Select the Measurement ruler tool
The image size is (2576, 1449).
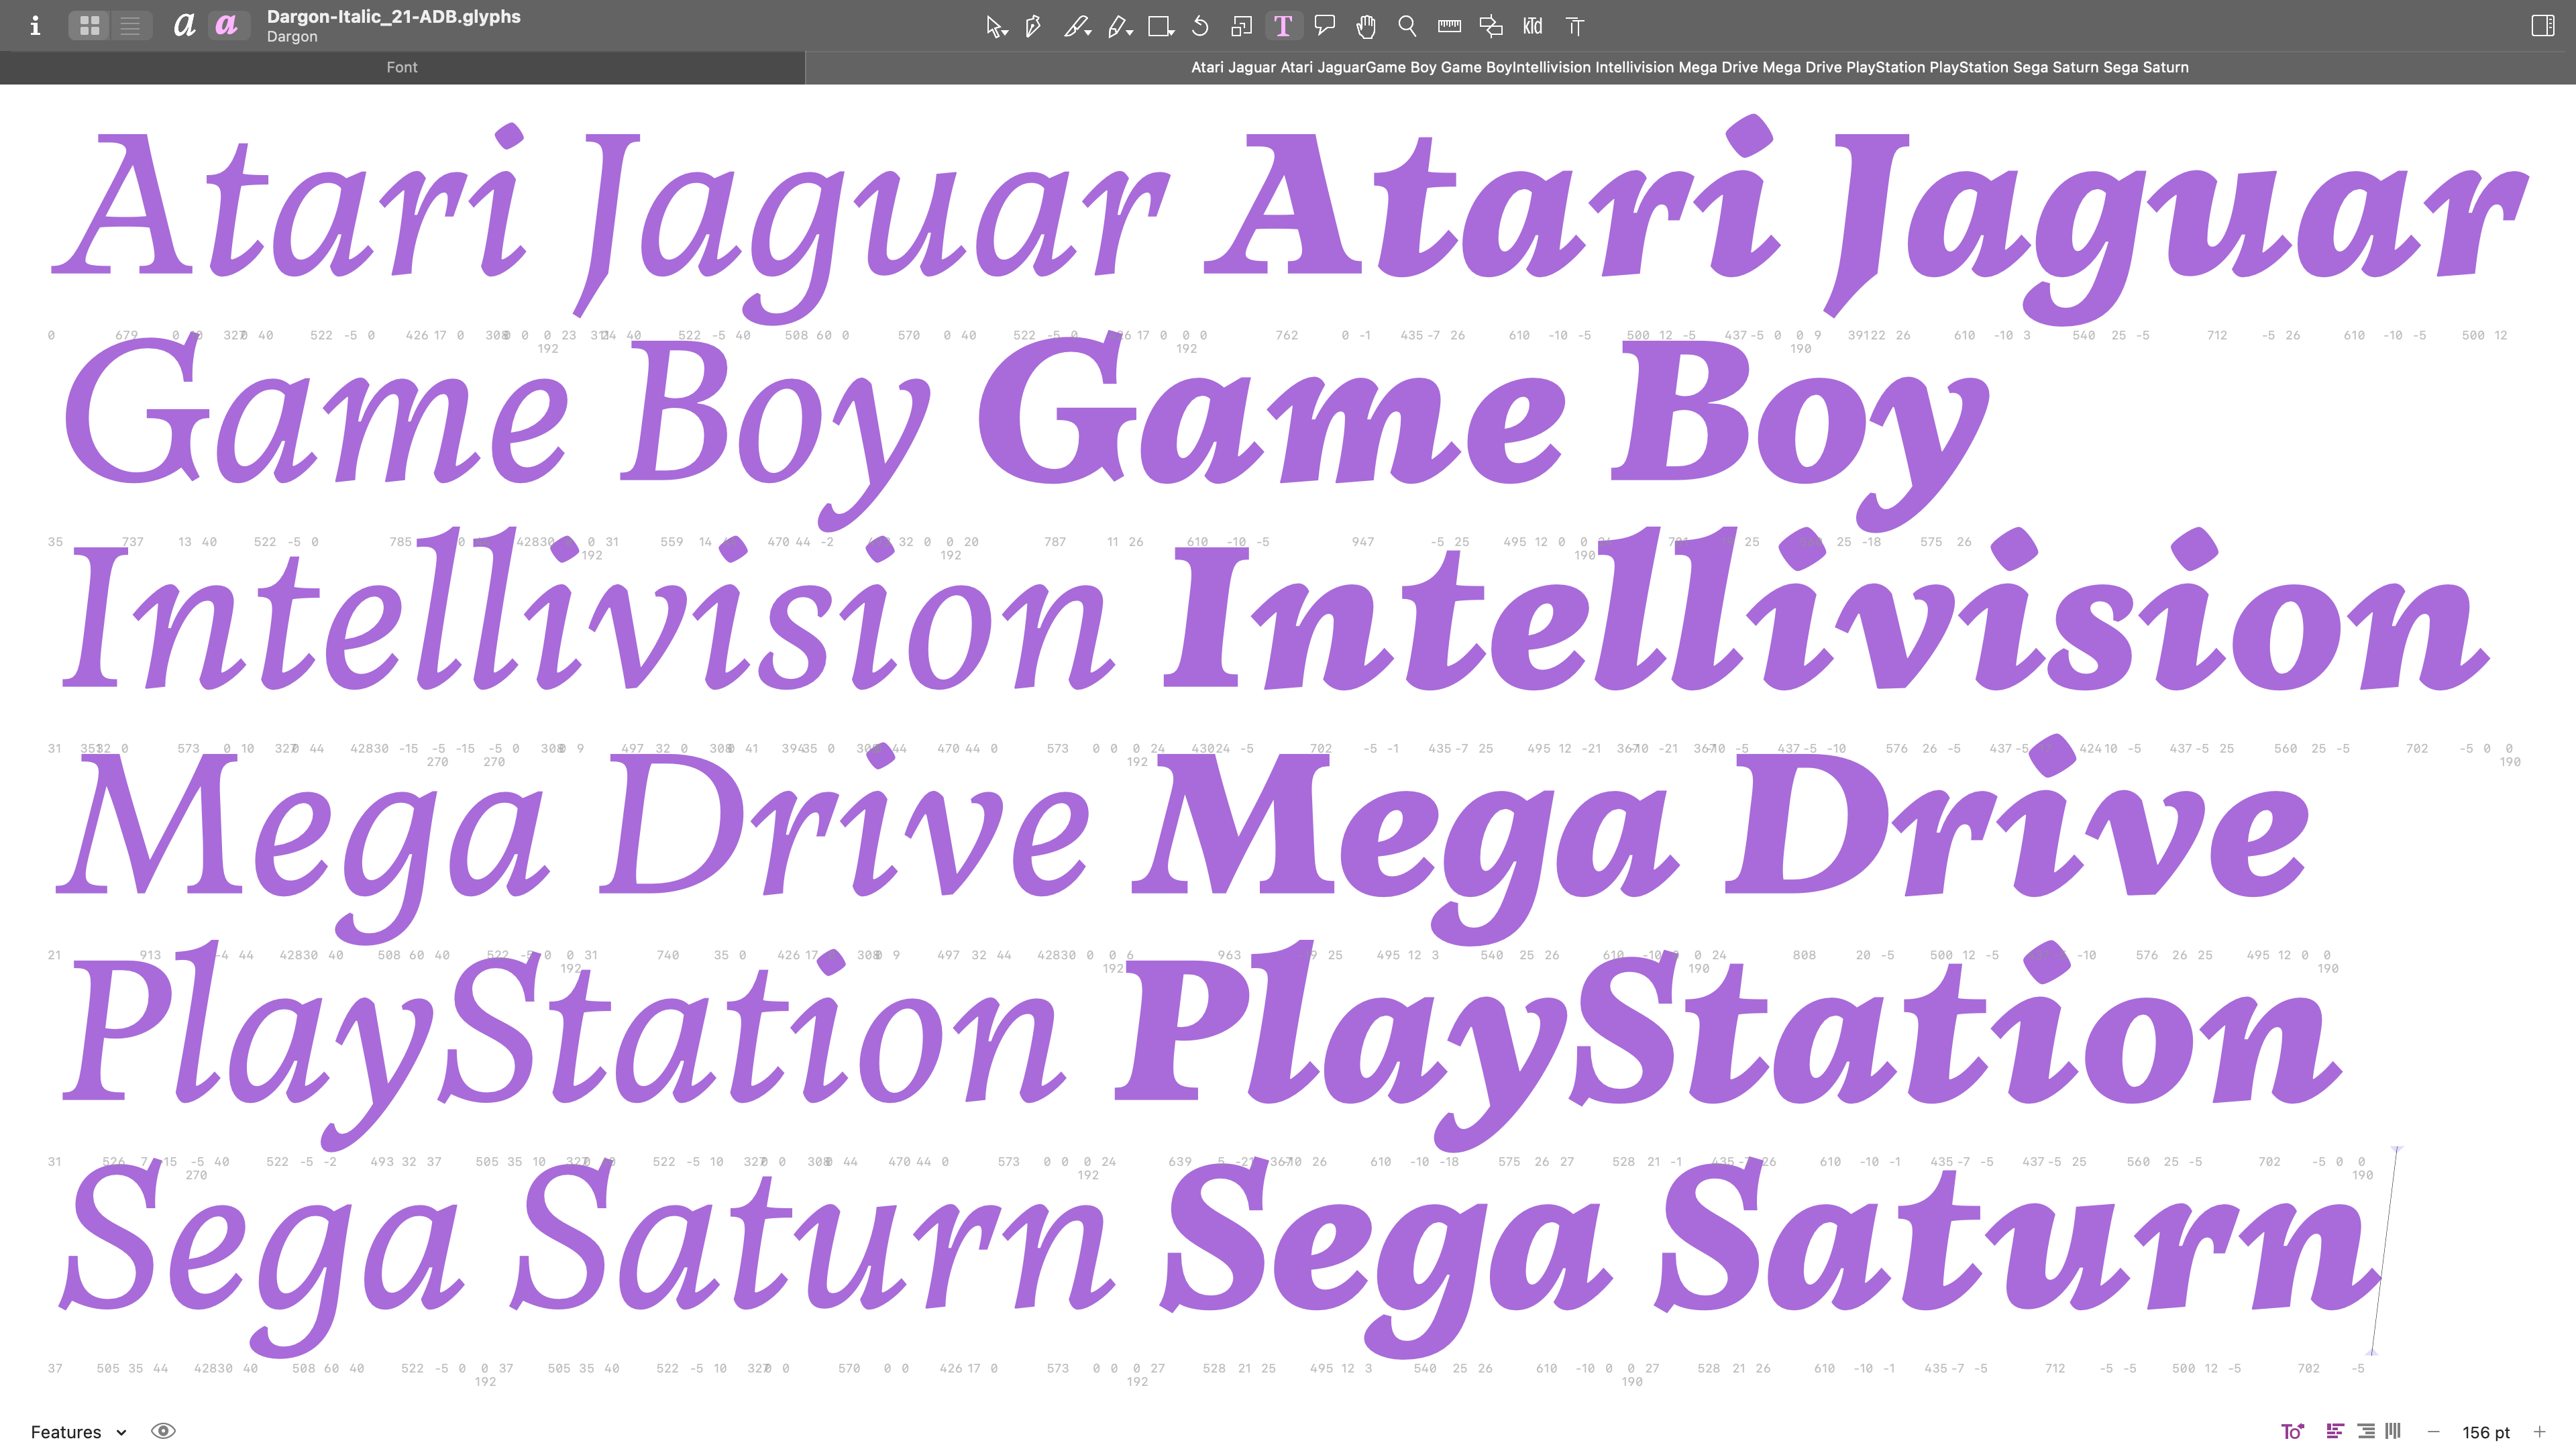(1449, 26)
